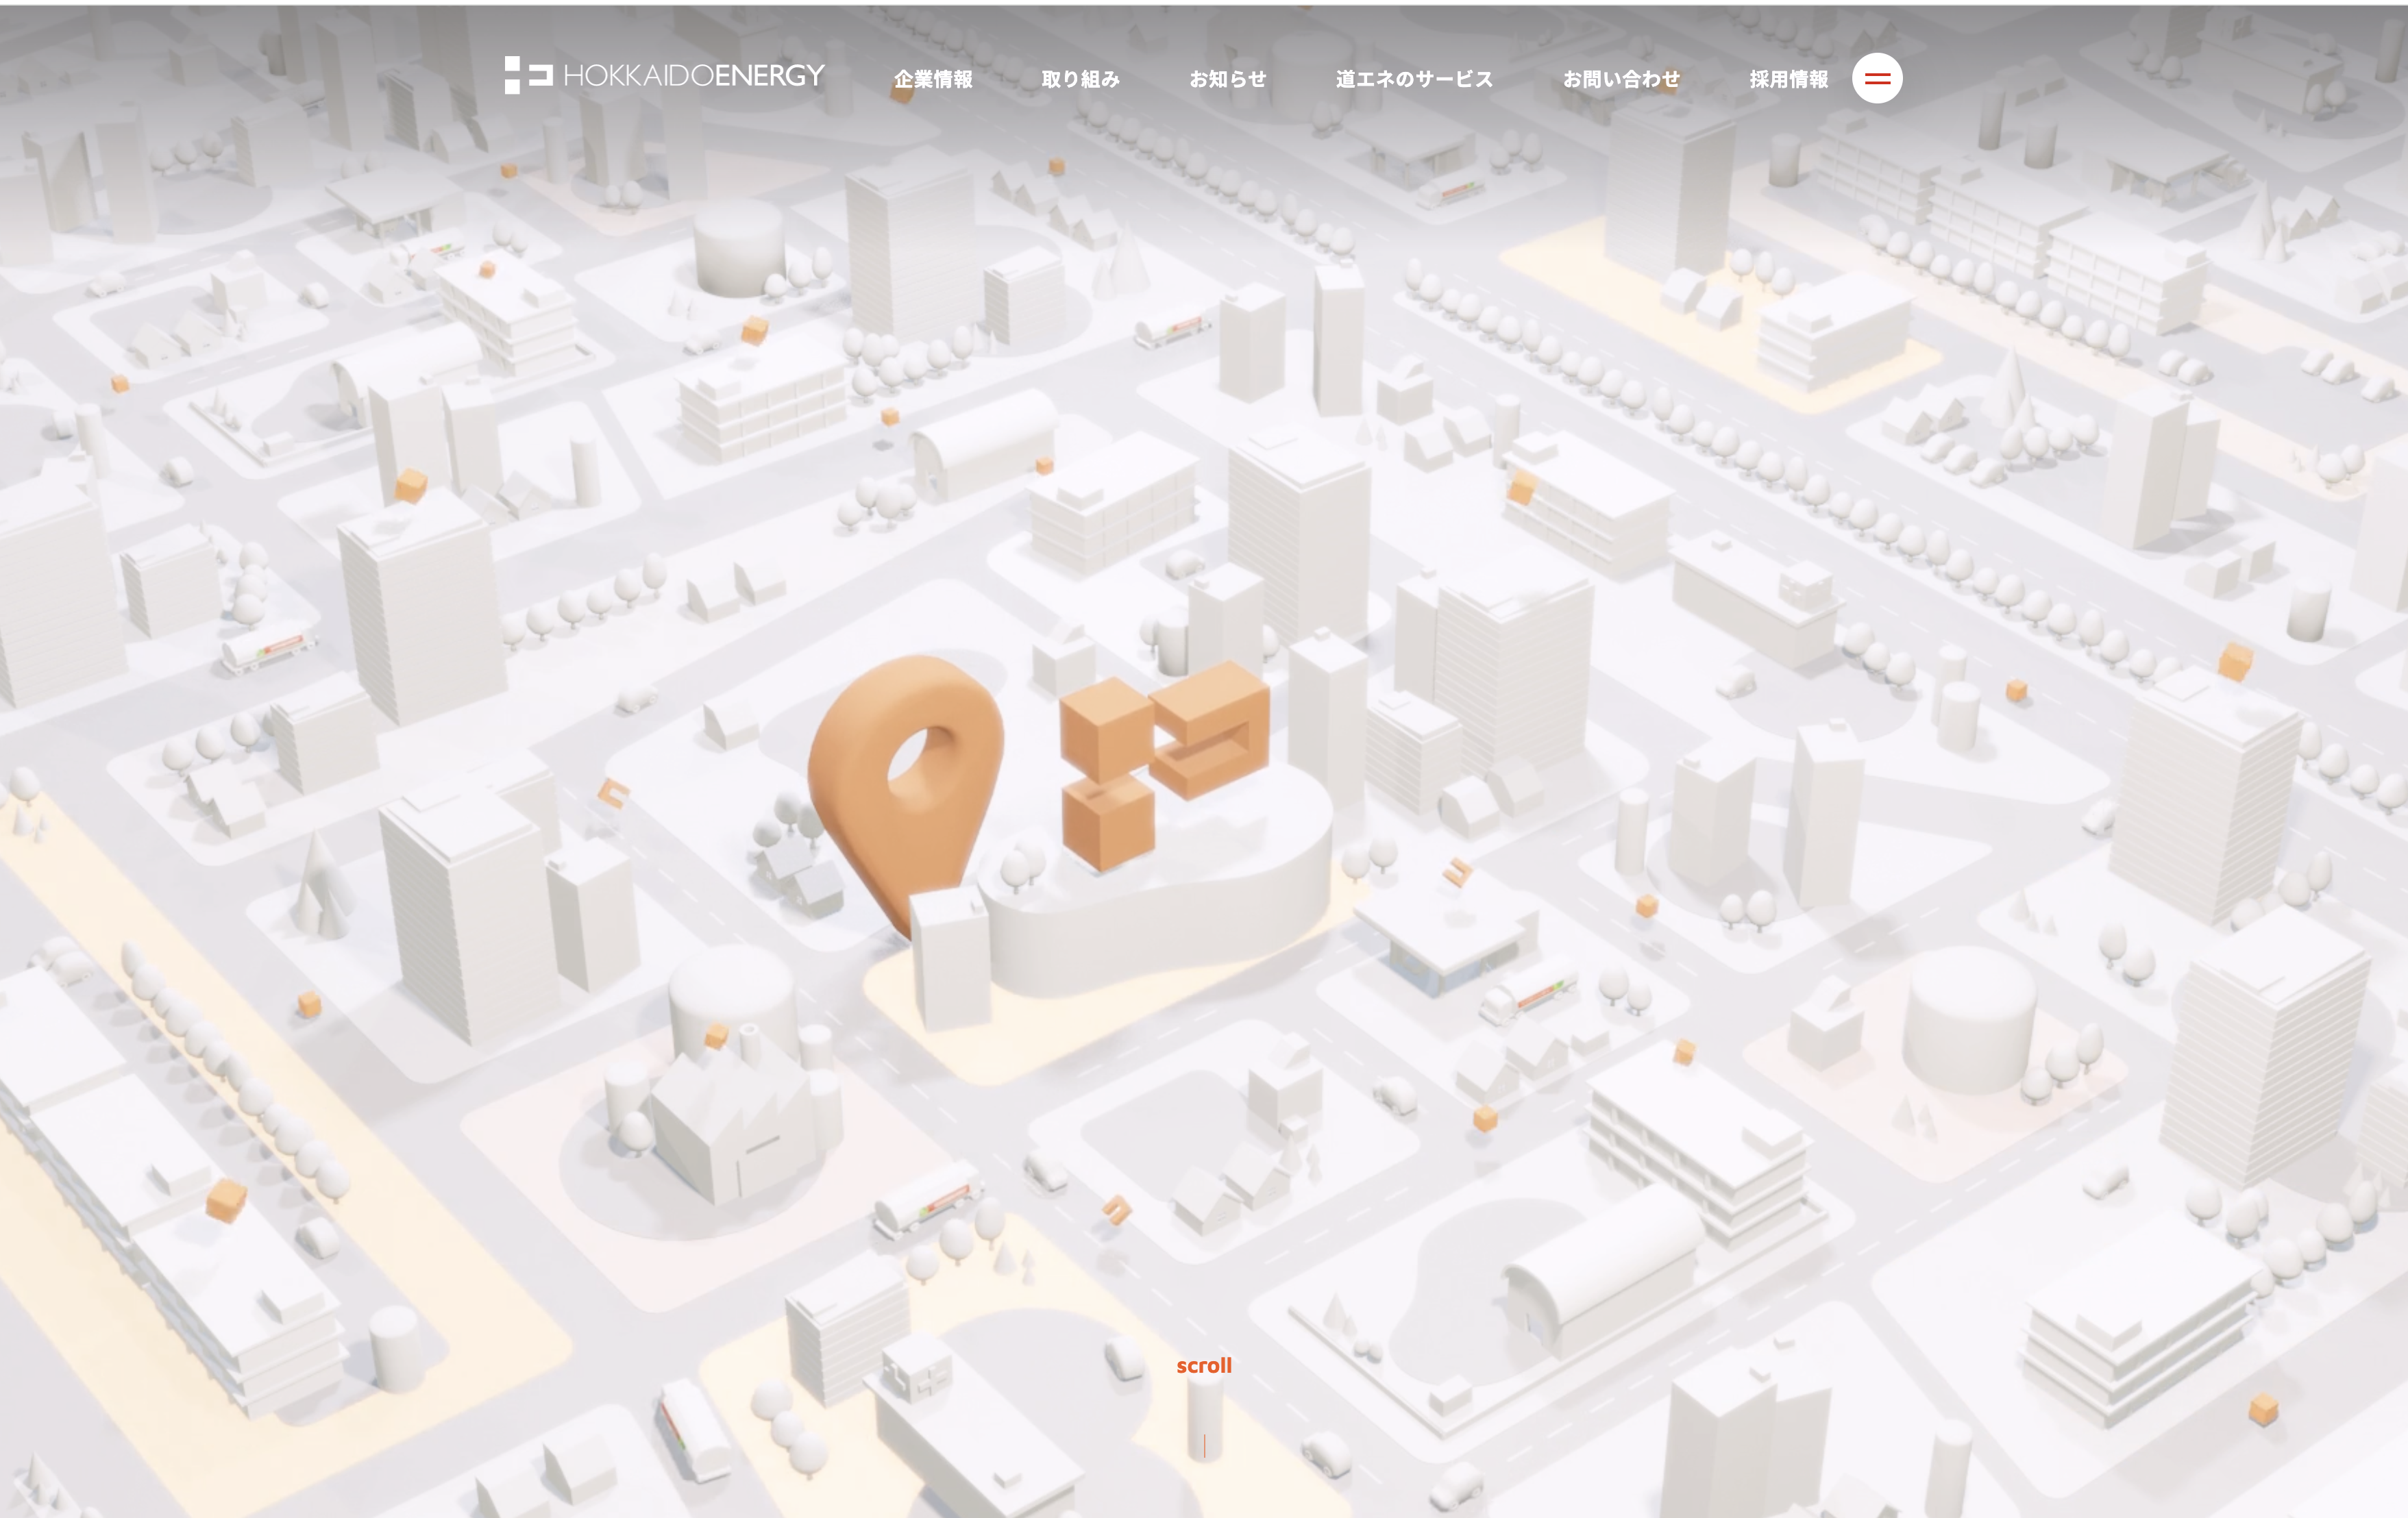Select お問い合わせ in the header

tap(1620, 79)
